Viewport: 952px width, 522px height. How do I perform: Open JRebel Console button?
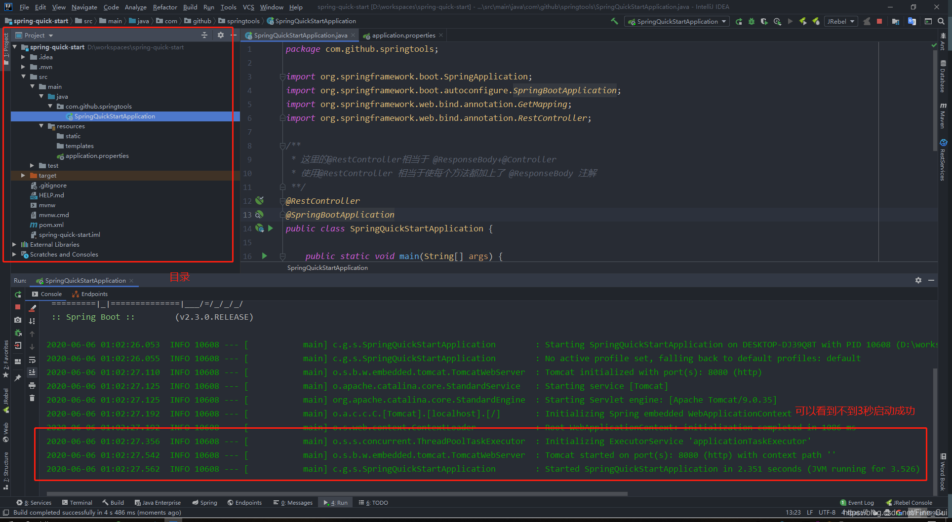pos(909,503)
